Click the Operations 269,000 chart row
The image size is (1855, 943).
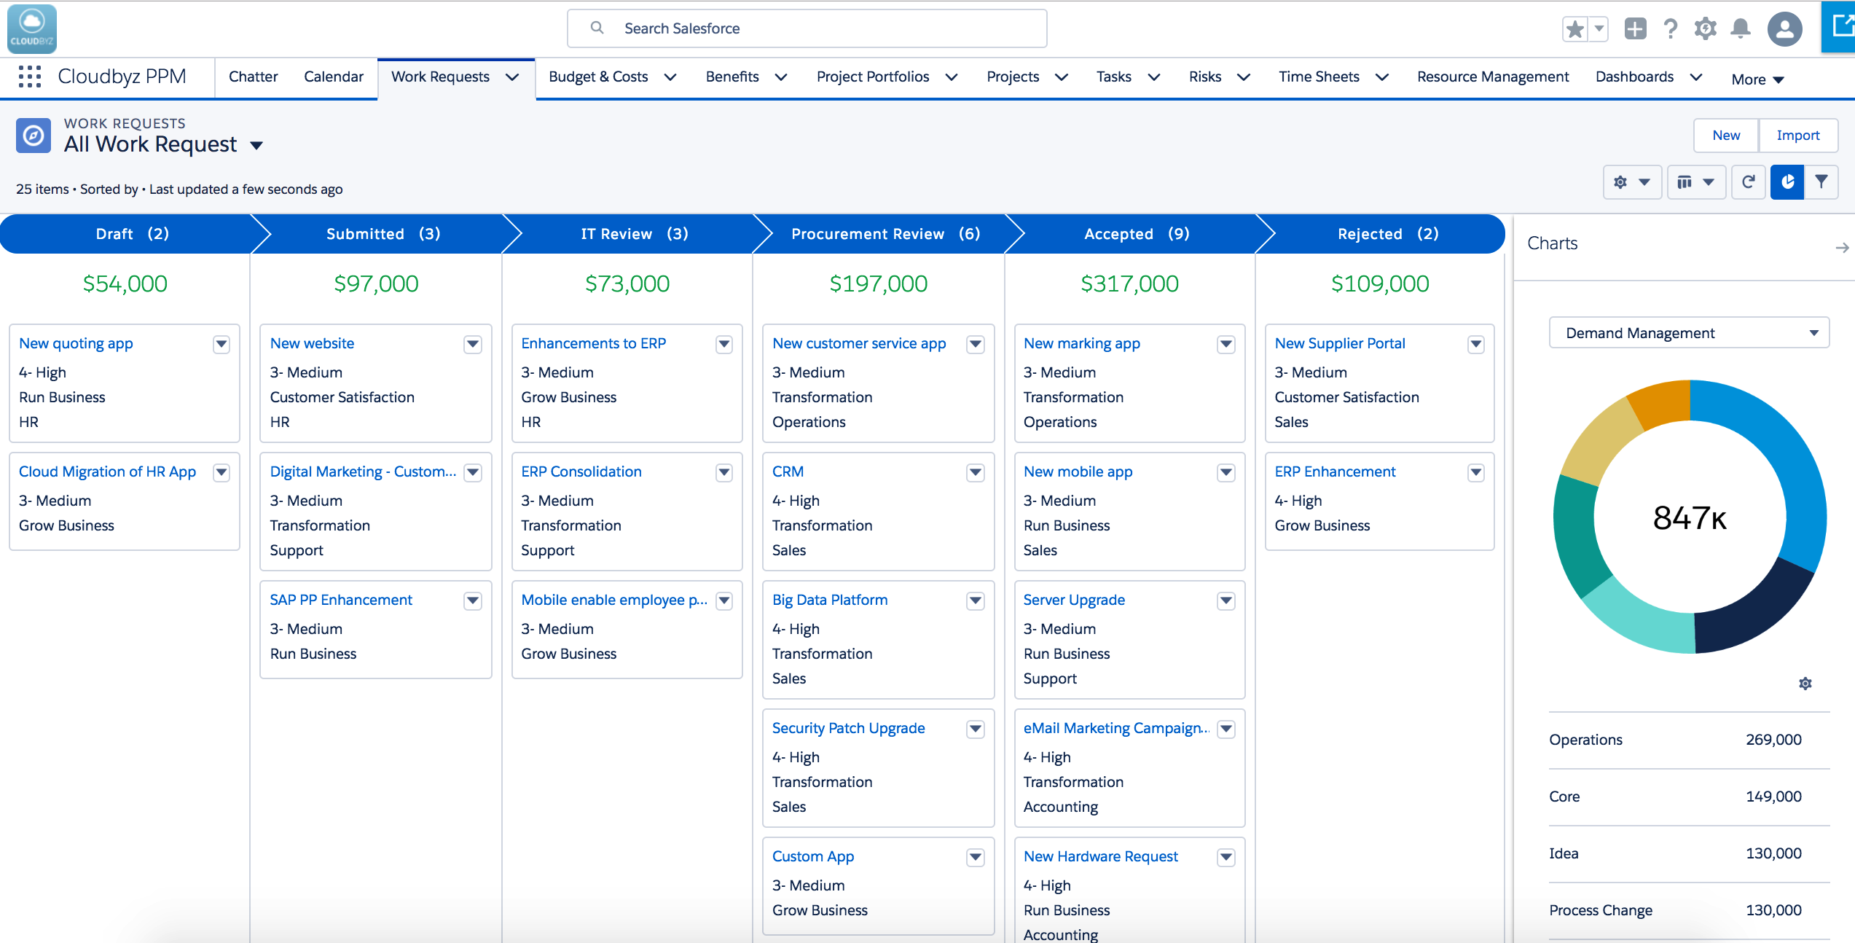1689,740
